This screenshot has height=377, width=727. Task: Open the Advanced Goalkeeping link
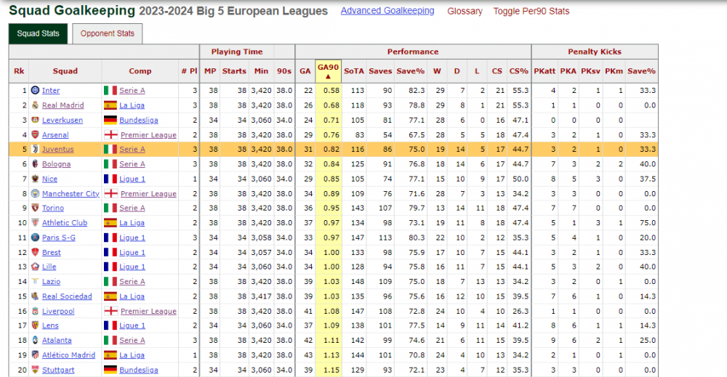tap(387, 11)
